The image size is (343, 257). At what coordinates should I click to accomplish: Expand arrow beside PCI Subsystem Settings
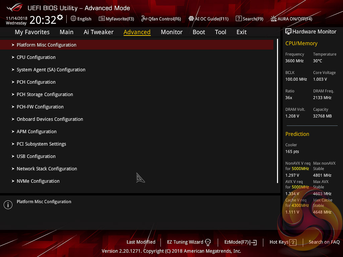pyautogui.click(x=13, y=144)
